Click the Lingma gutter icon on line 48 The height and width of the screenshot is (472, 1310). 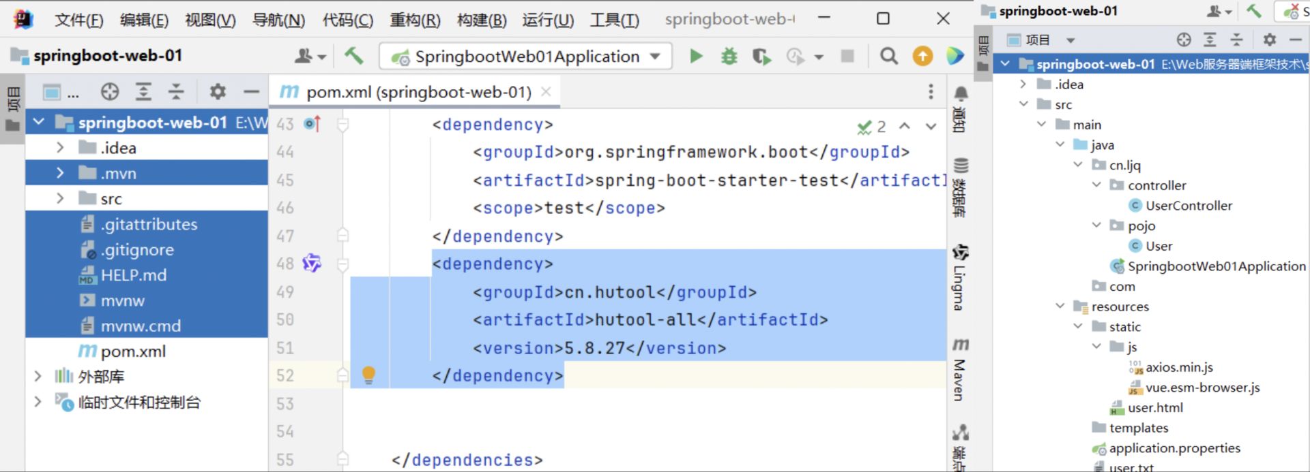(x=312, y=263)
